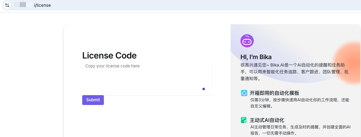Click the blue automation template icon
The width and height of the screenshot is (361, 137).
tap(244, 93)
